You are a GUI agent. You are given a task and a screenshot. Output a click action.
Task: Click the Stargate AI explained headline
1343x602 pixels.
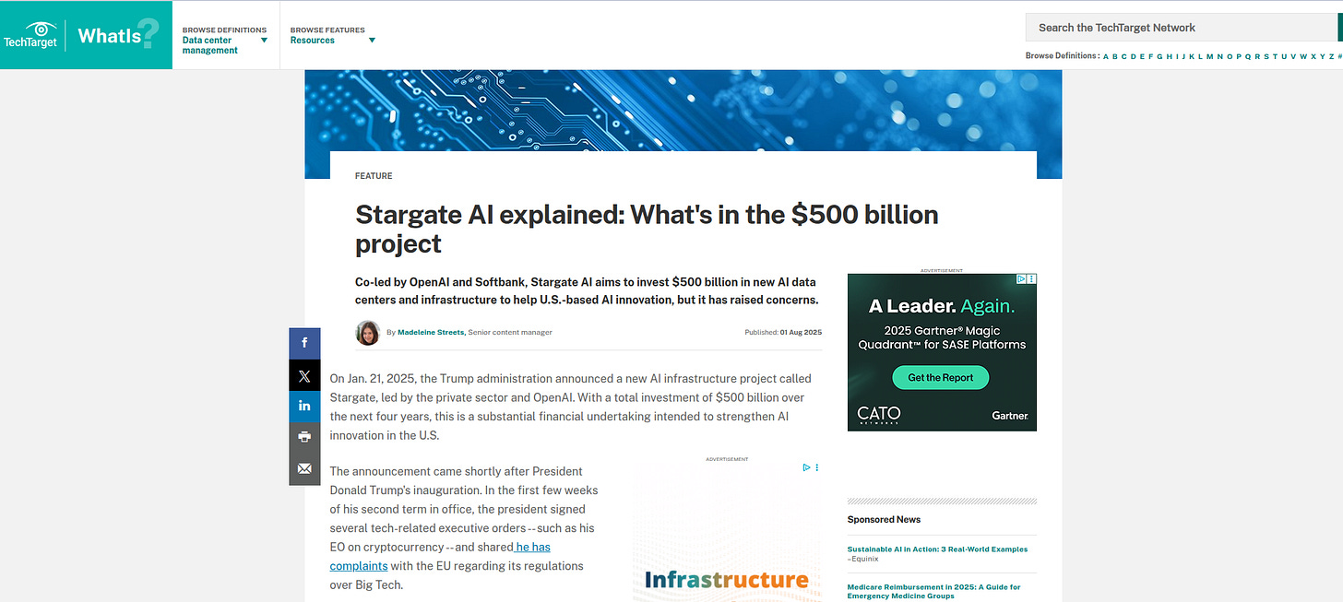point(647,228)
